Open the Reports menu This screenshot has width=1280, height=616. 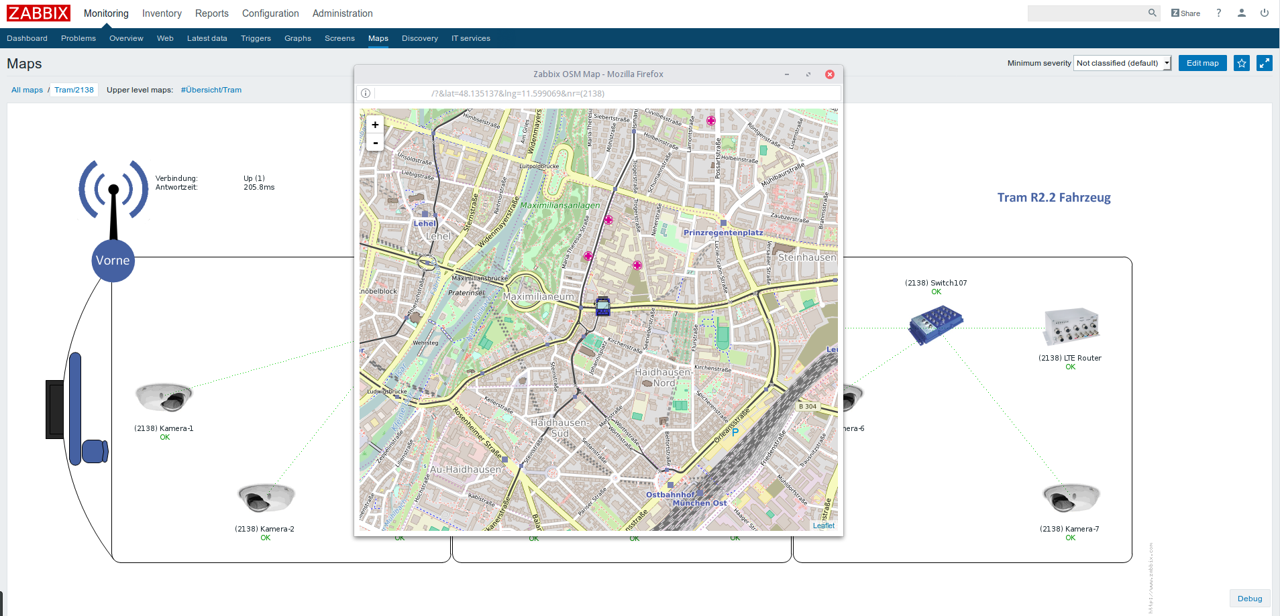212,13
